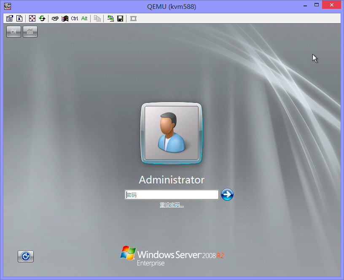Open the VNC connection options icon
The height and width of the screenshot is (280, 344).
point(9,19)
